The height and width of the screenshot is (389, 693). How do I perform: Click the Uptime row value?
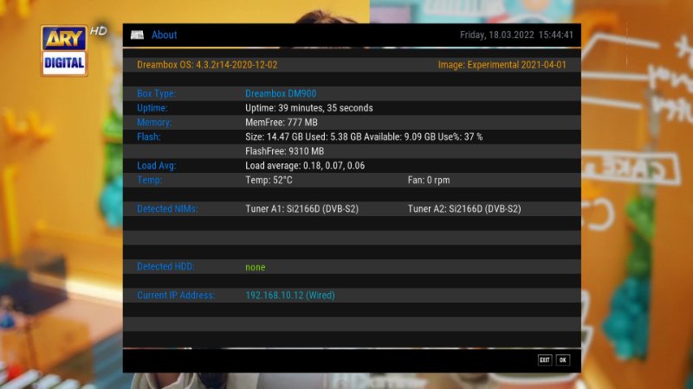[x=308, y=108]
